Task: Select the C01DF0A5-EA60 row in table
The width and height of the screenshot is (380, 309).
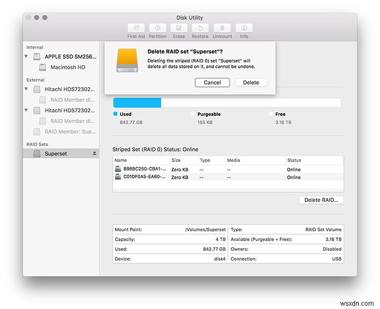Action: [x=228, y=177]
